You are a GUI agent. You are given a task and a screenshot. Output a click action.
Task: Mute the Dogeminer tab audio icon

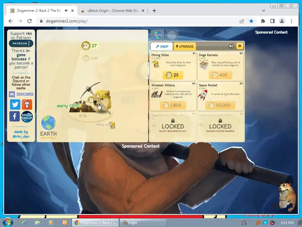66,11
